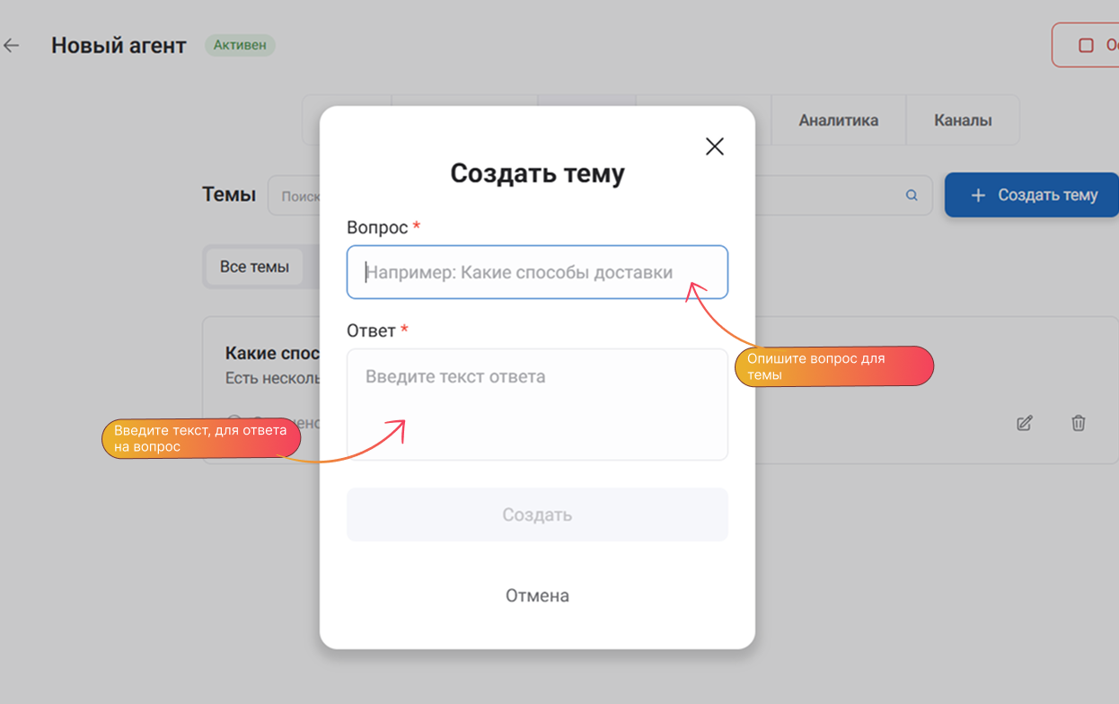Viewport: 1119px width, 704px height.
Task: Close the Создать тему dialog with X
Action: [714, 146]
